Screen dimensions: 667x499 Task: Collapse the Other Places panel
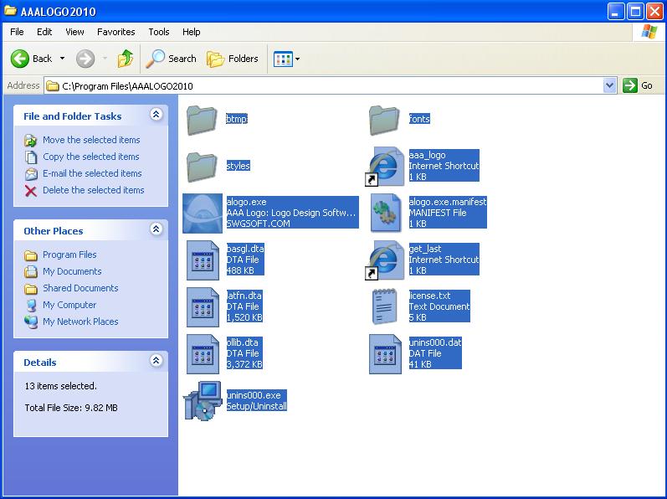pyautogui.click(x=156, y=229)
